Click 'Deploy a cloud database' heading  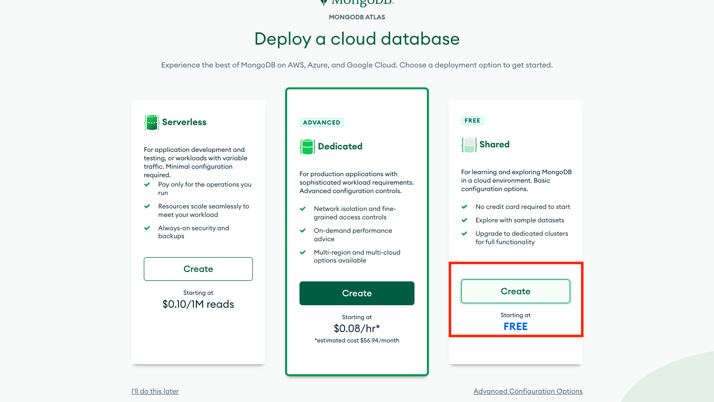click(357, 39)
